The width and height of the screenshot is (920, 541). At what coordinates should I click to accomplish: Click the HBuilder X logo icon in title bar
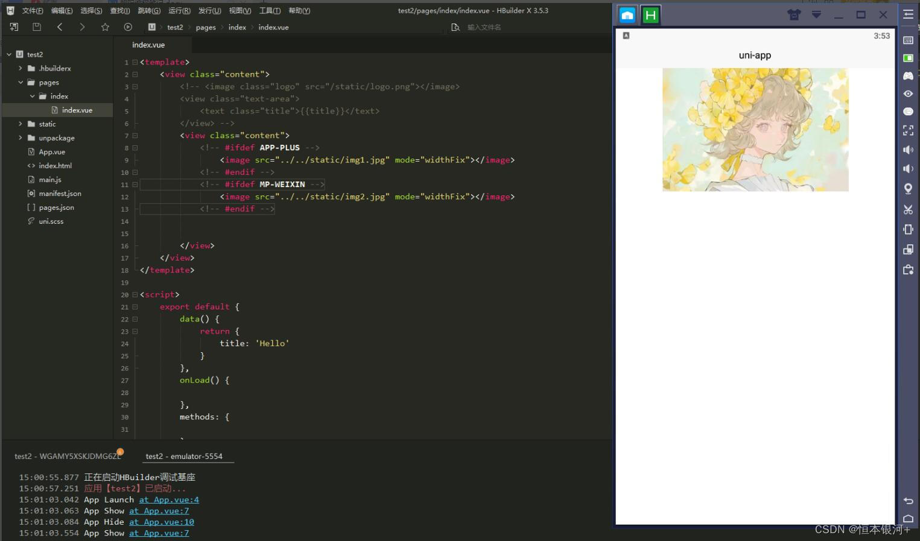click(10, 10)
